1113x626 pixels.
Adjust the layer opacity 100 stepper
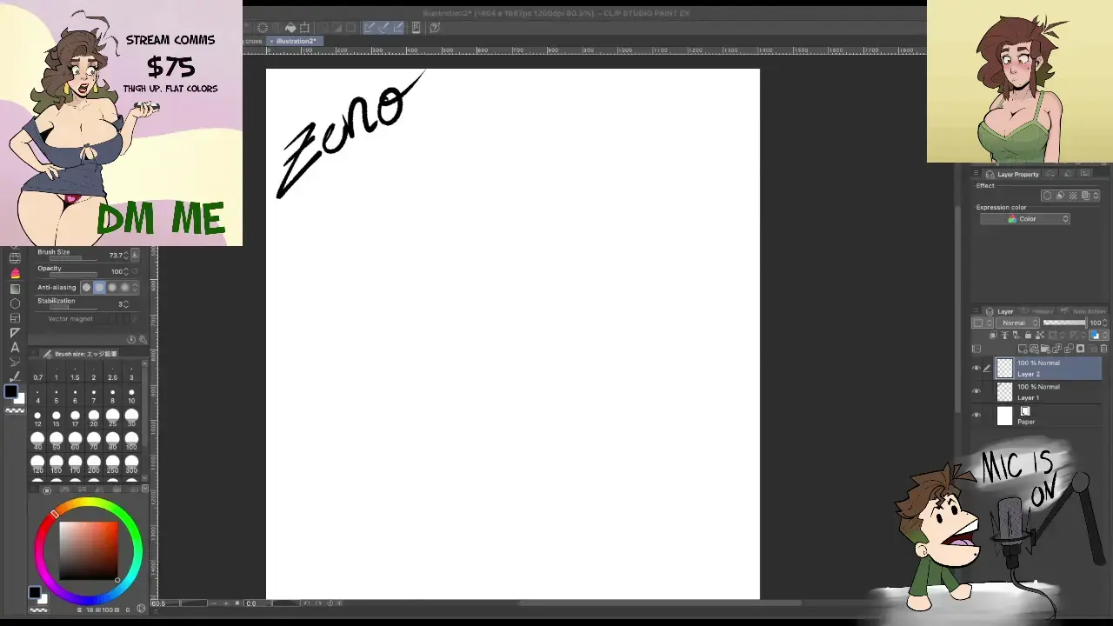click(x=1104, y=323)
